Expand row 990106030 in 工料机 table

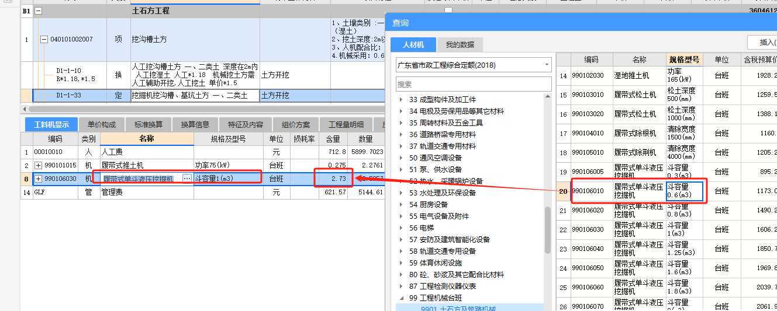[x=39, y=179]
